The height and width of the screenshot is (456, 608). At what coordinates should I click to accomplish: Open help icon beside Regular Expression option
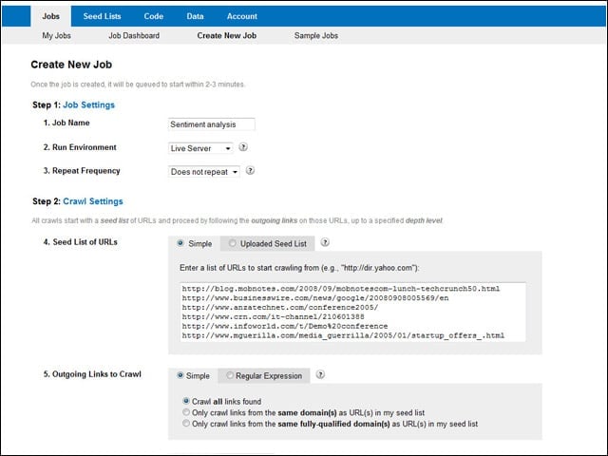click(x=320, y=374)
